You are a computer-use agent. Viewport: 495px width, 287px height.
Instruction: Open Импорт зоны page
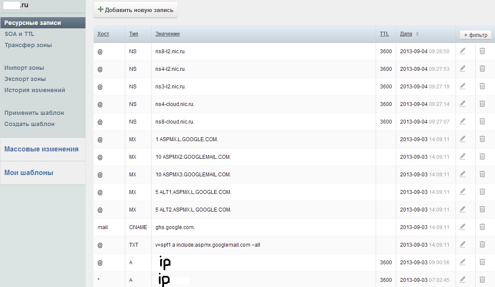click(24, 68)
